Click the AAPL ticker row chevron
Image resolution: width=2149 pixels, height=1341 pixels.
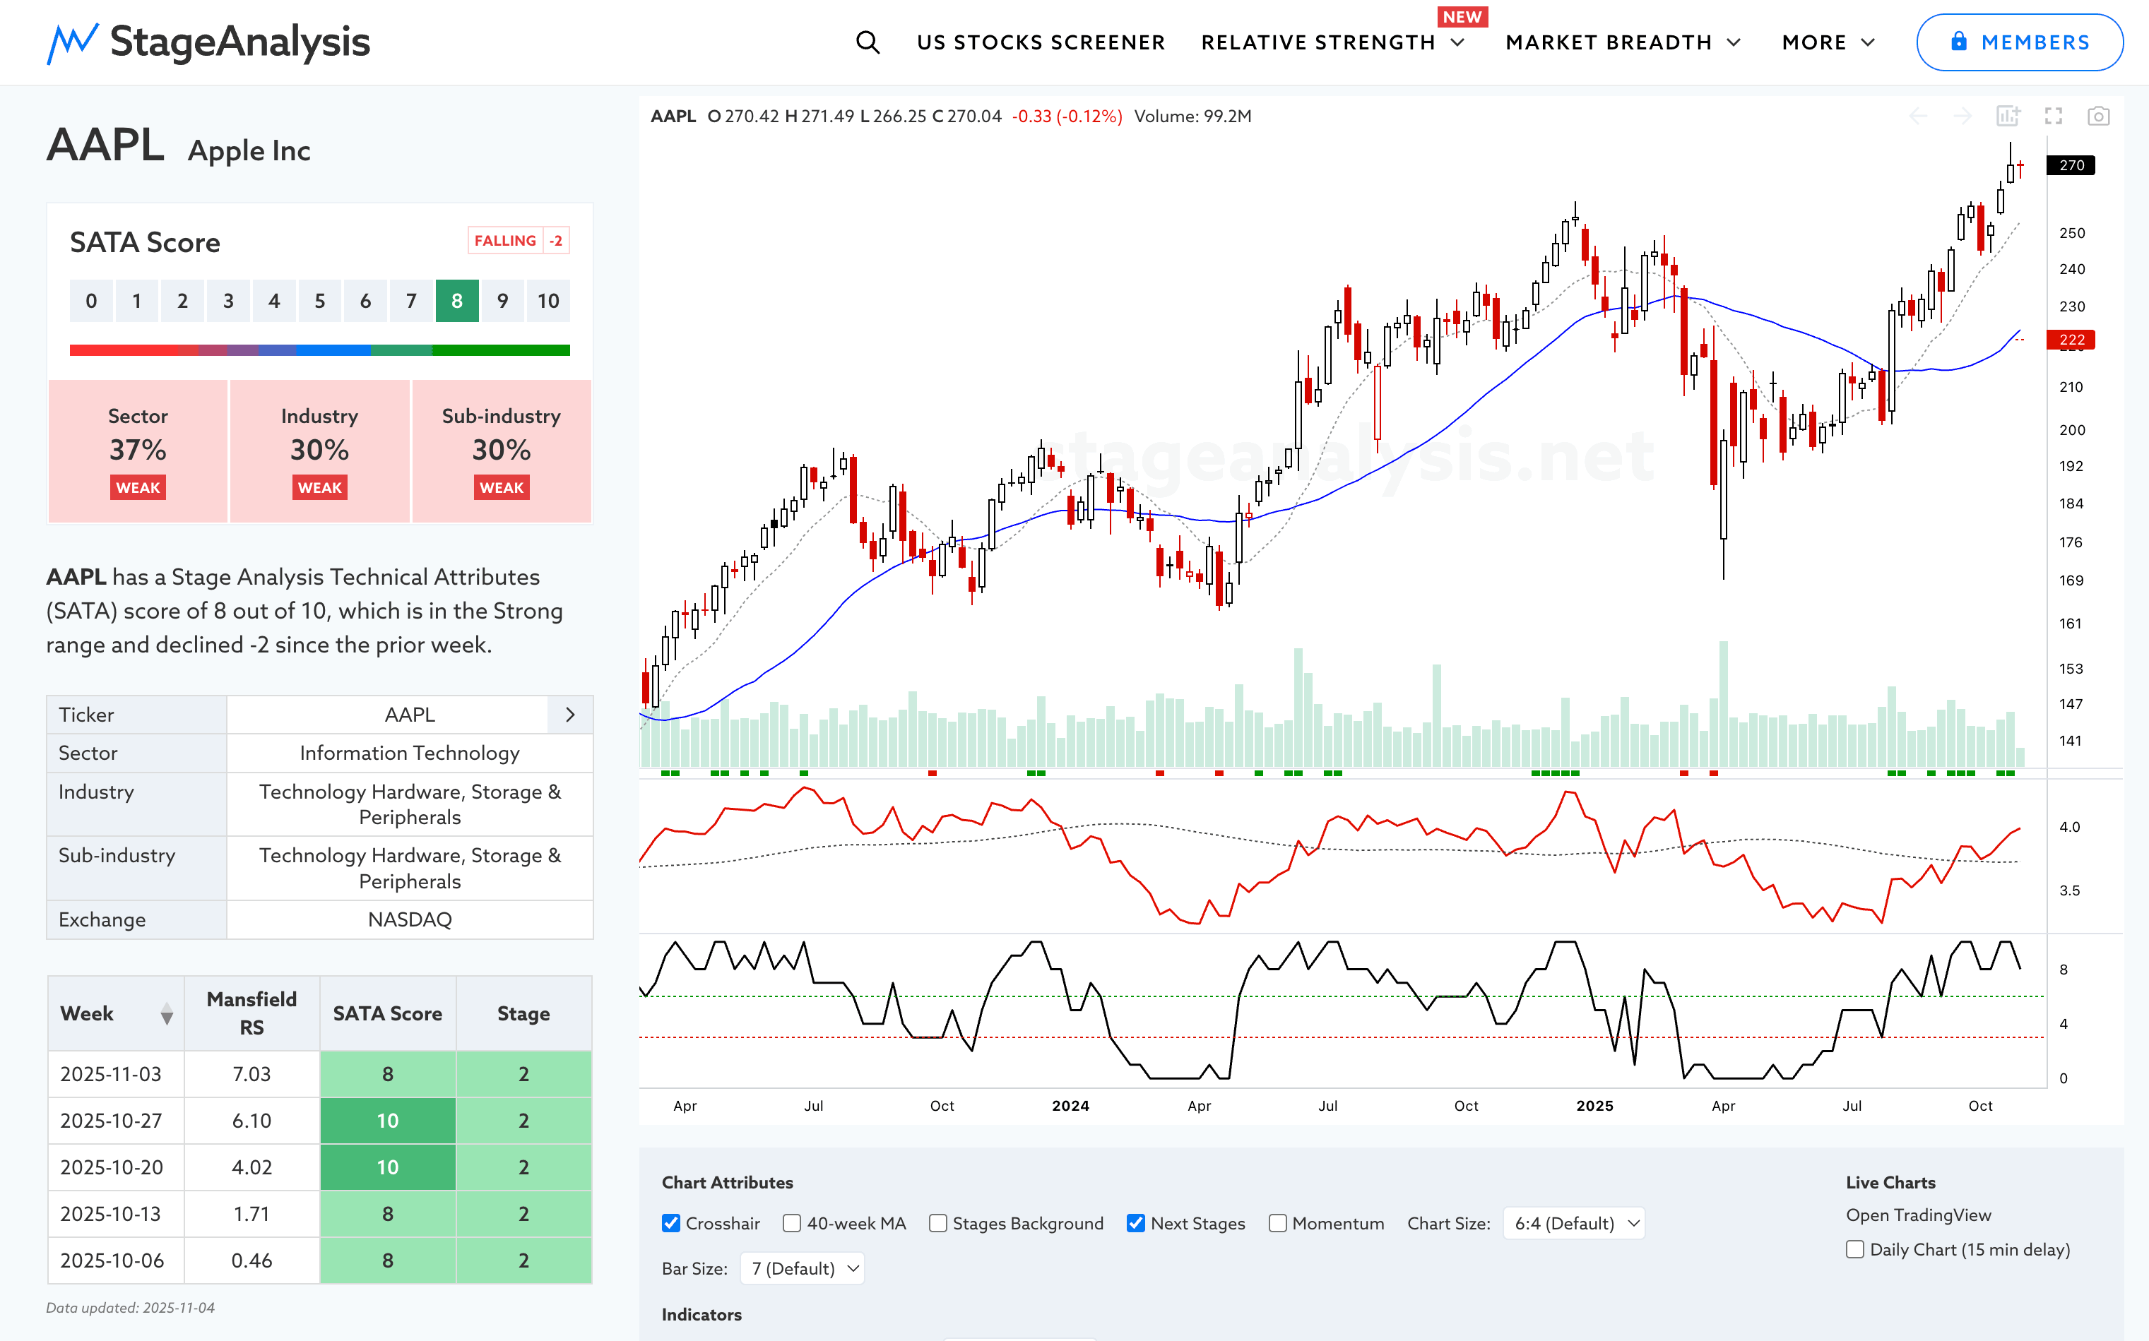coord(571,715)
